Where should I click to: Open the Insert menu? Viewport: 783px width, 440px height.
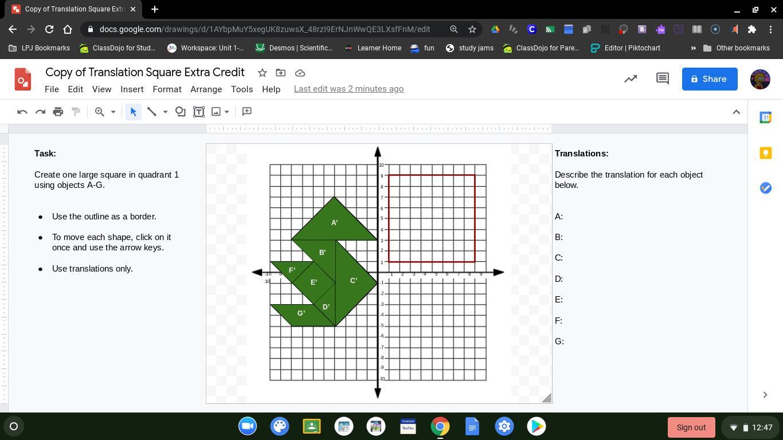[x=132, y=89]
